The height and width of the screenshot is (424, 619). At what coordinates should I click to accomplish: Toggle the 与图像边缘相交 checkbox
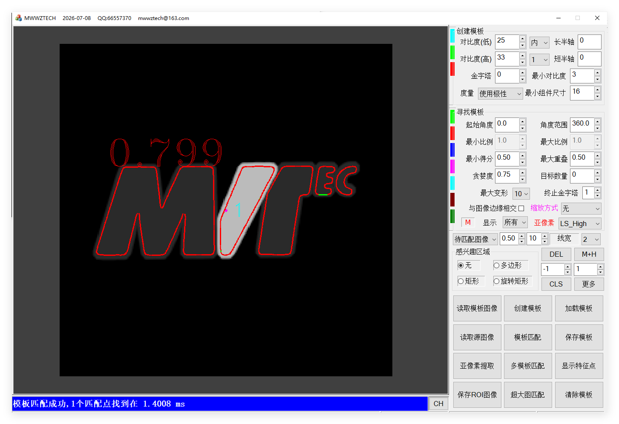521,208
